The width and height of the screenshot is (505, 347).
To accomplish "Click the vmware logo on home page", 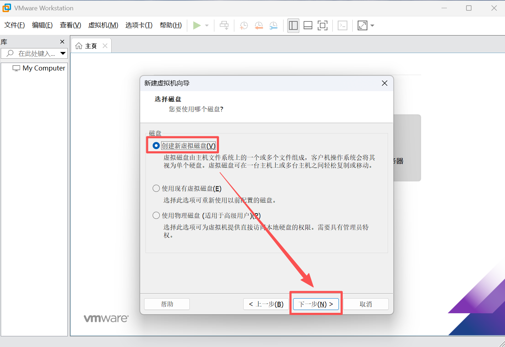I will (x=106, y=318).
